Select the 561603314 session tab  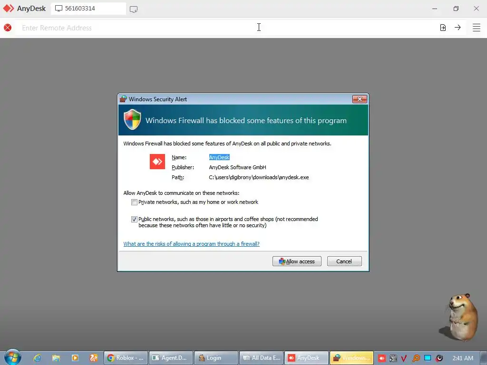click(x=88, y=9)
